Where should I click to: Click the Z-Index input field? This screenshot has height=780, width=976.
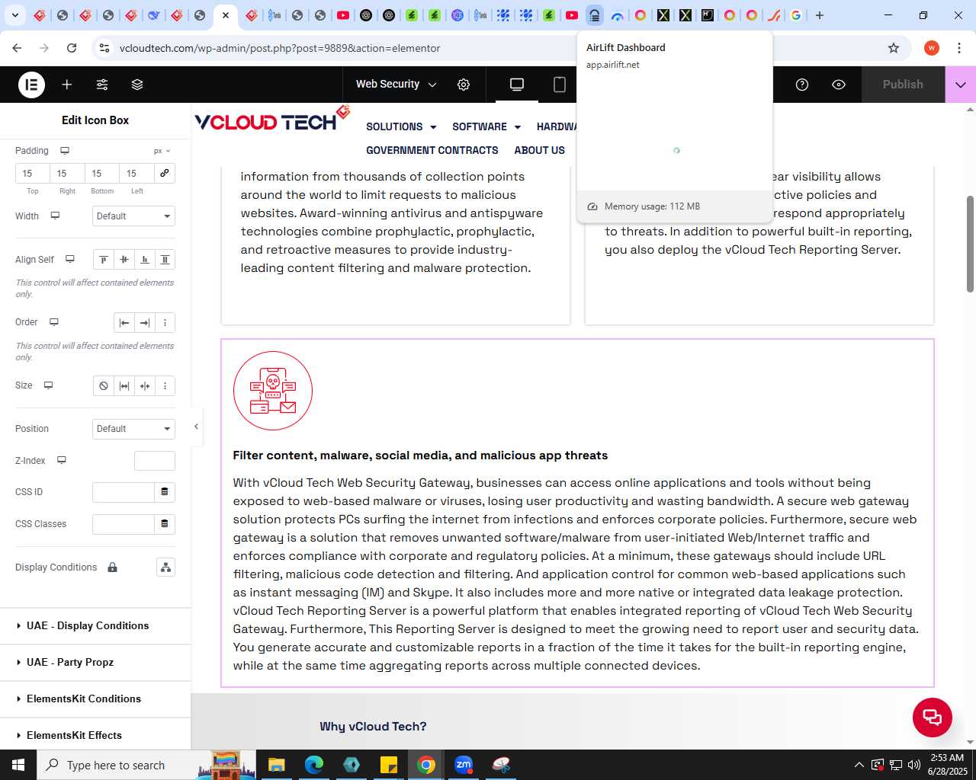click(155, 461)
